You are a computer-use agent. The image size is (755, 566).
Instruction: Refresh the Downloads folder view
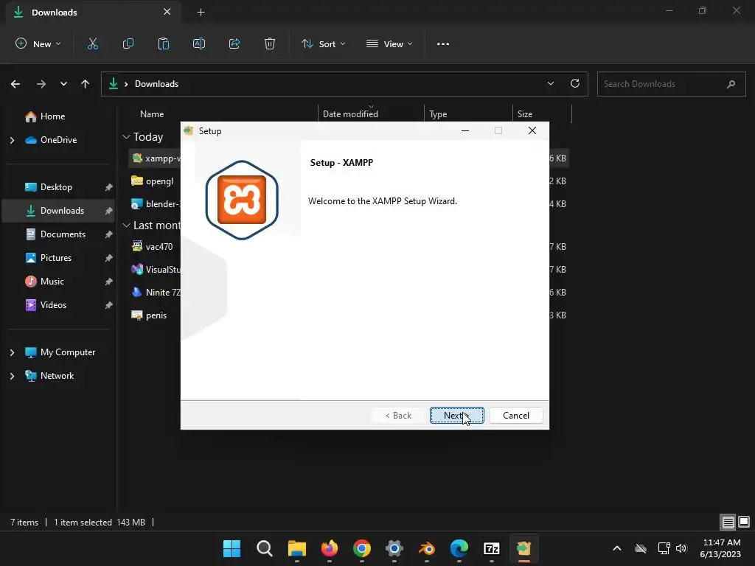click(575, 84)
